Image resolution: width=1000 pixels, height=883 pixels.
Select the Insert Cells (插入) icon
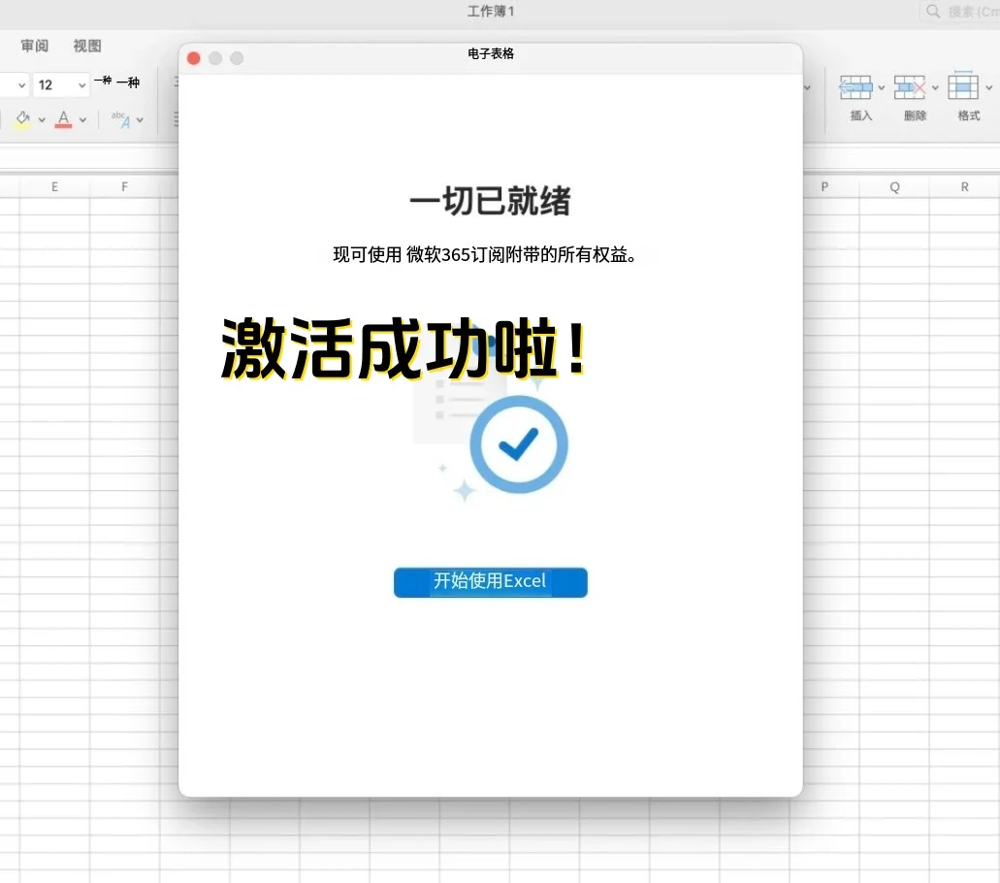(857, 87)
